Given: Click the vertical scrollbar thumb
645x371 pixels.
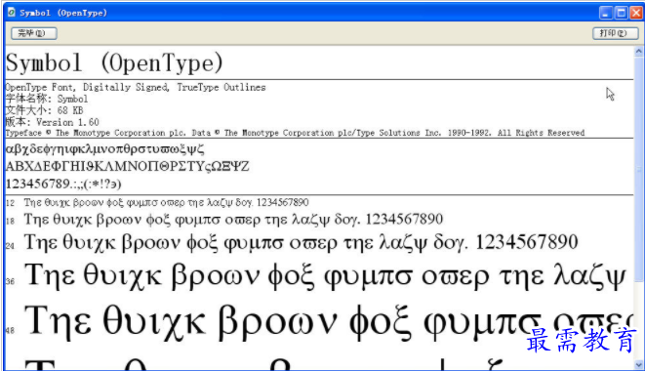Looking at the screenshot, I should coord(639,169).
